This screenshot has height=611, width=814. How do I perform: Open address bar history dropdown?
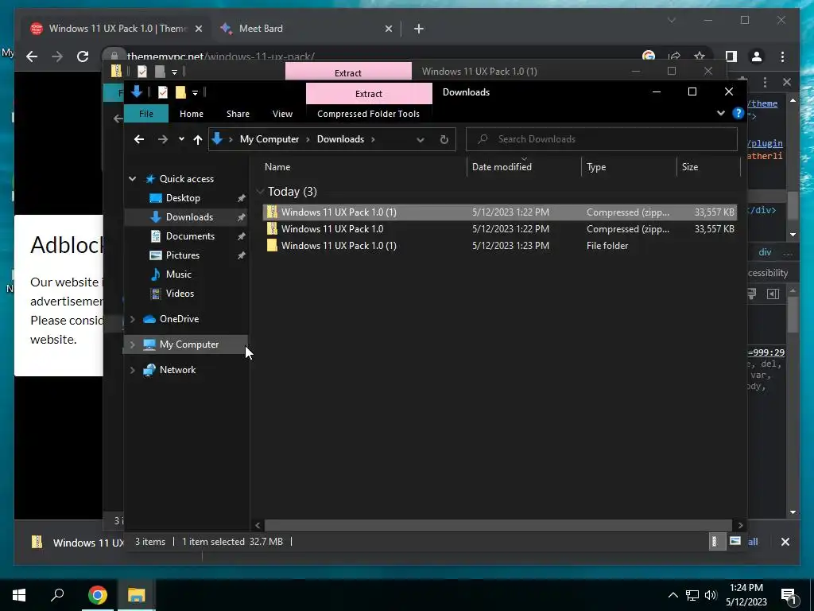point(420,139)
